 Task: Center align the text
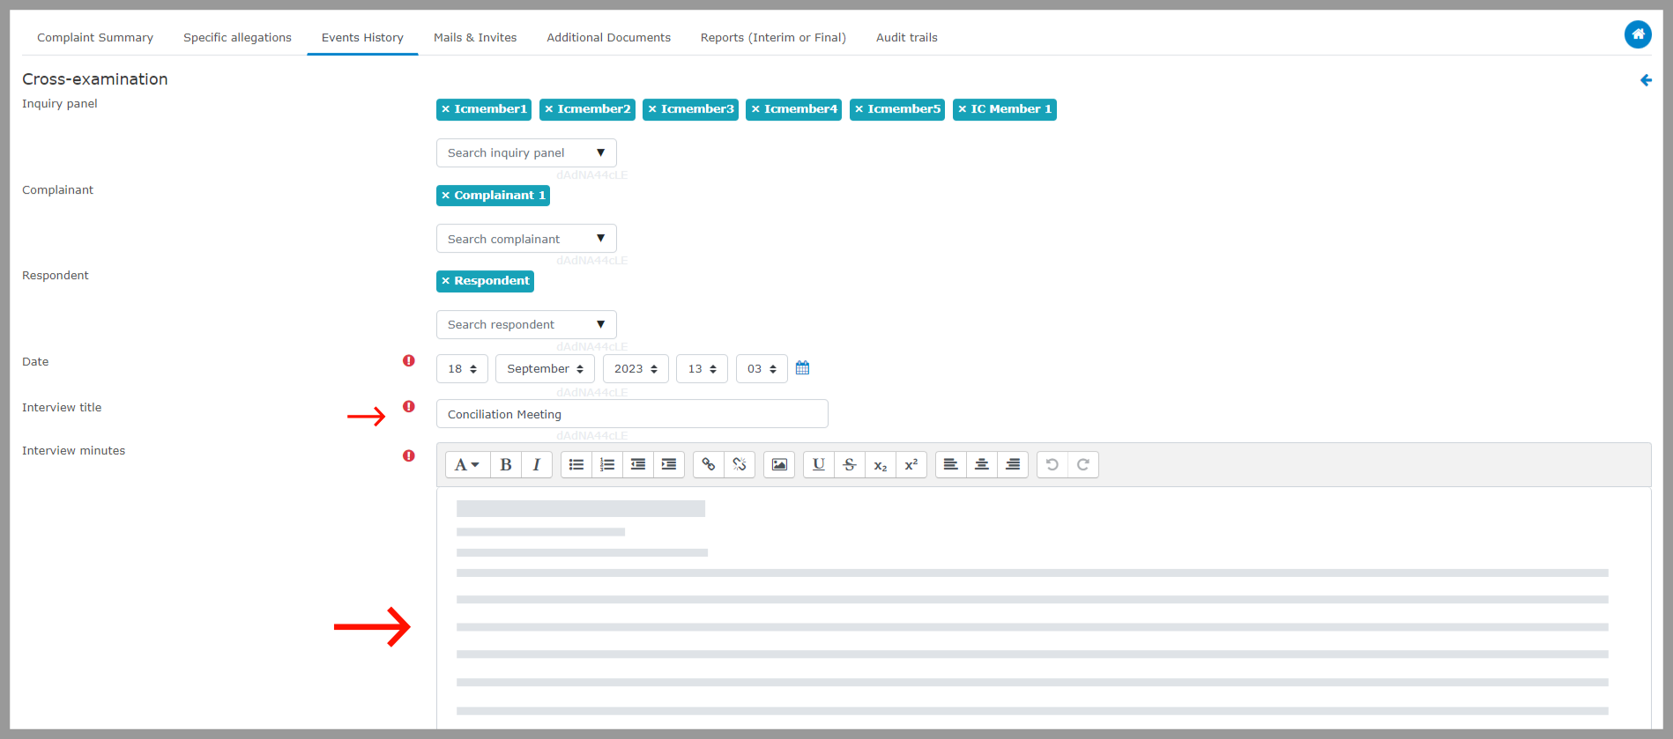pos(981,465)
